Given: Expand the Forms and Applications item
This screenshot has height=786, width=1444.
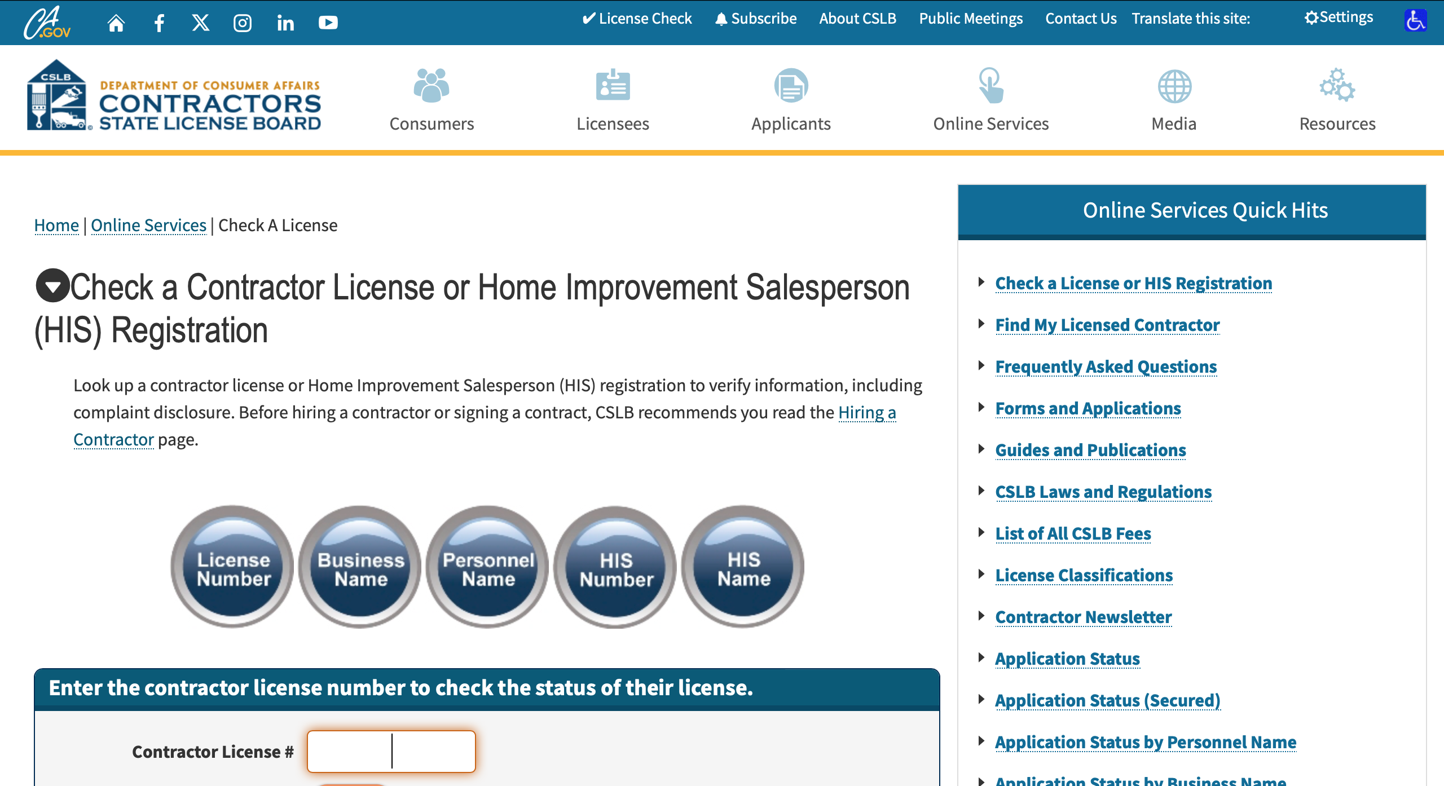Looking at the screenshot, I should pos(1088,408).
